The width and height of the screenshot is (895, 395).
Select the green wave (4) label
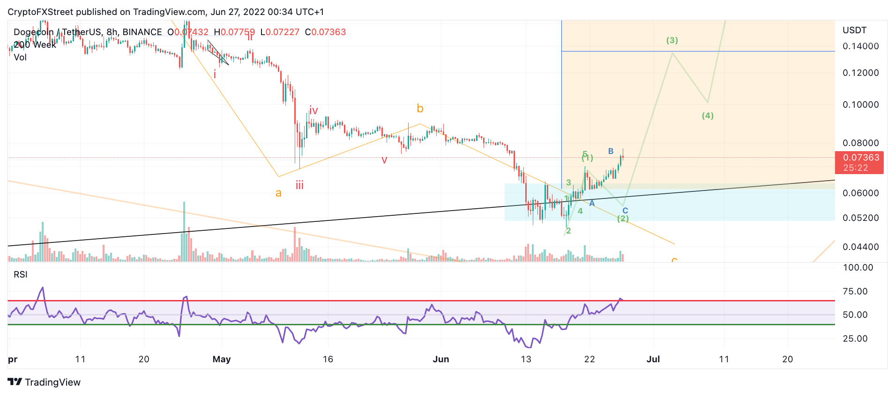pyautogui.click(x=708, y=116)
